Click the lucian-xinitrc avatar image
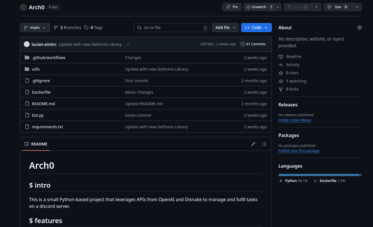 pos(27,44)
